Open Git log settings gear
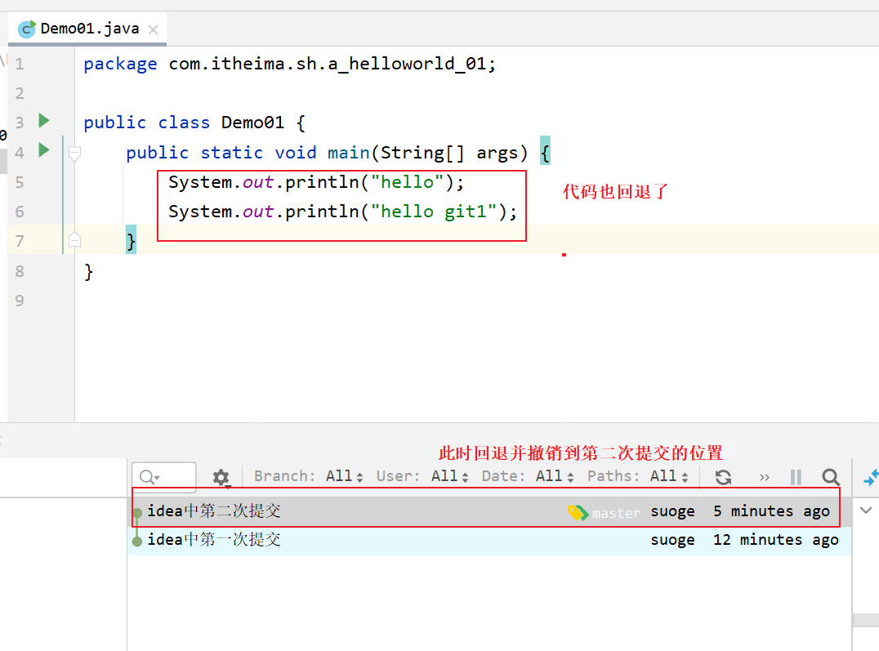This screenshot has width=879, height=651. click(221, 477)
